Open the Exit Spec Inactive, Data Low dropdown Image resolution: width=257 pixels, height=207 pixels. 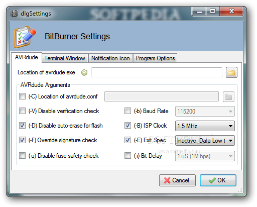tap(205, 140)
